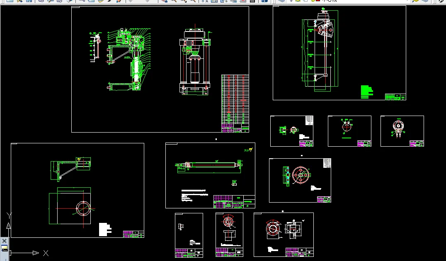The image size is (446, 261).
Task: Click the notes text in the bottom-right sheet
Action: (273, 249)
